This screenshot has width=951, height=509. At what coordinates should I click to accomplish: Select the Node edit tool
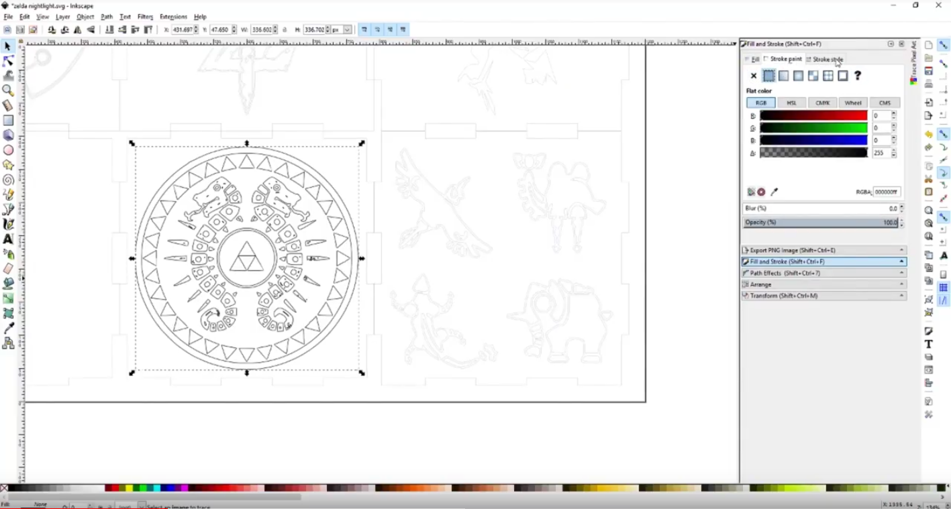tap(7, 61)
